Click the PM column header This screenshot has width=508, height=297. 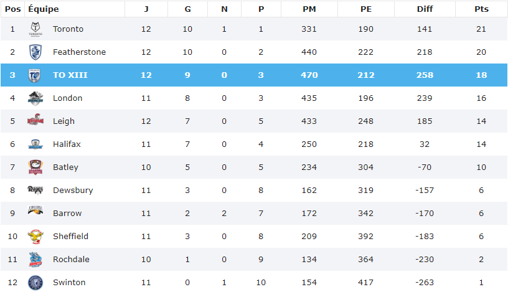309,9
